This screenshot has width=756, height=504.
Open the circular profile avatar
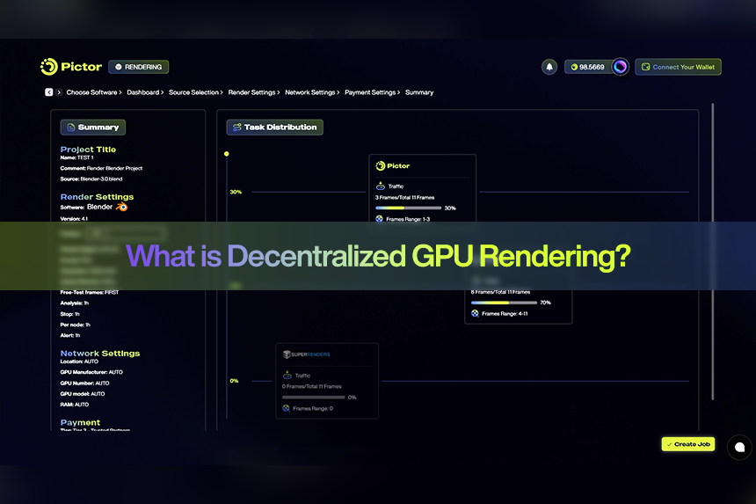point(620,67)
